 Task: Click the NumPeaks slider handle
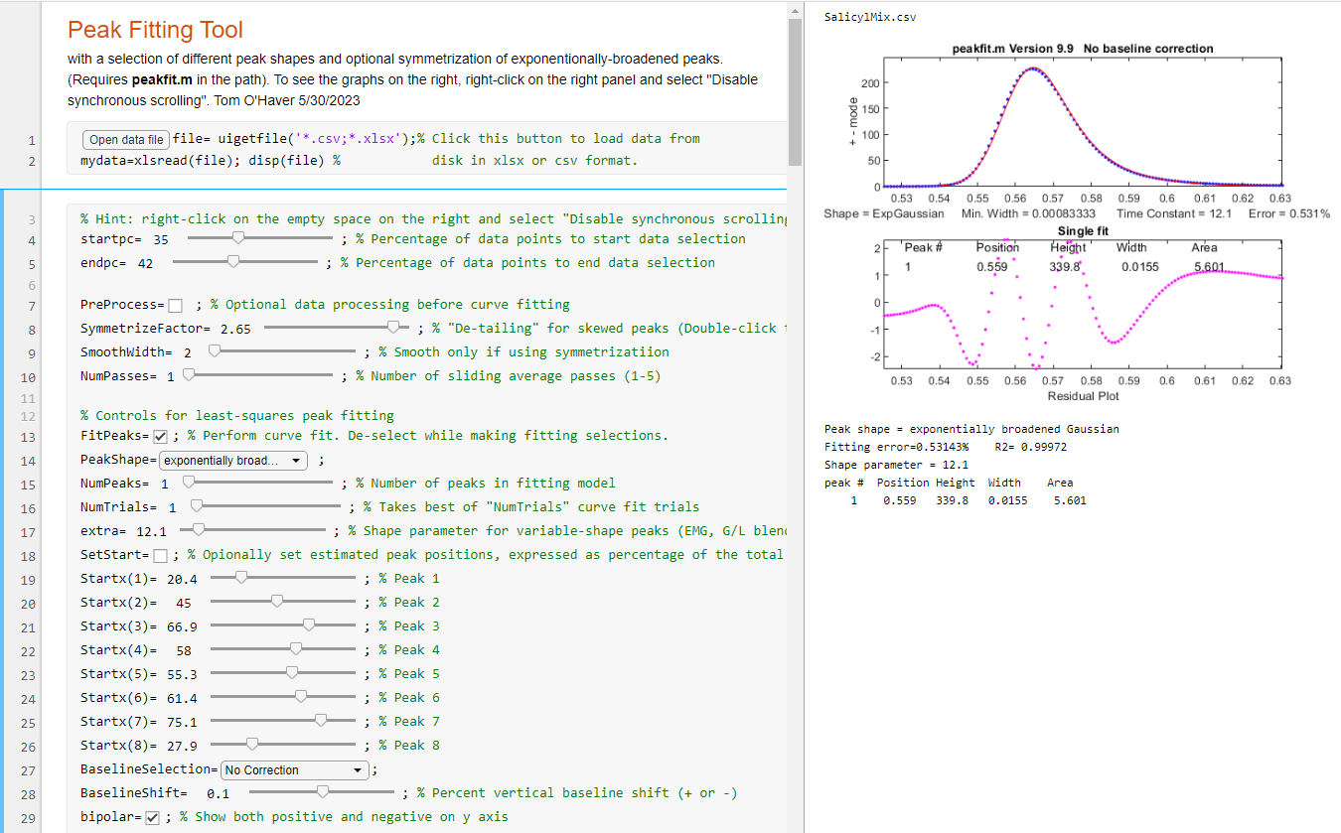point(189,483)
